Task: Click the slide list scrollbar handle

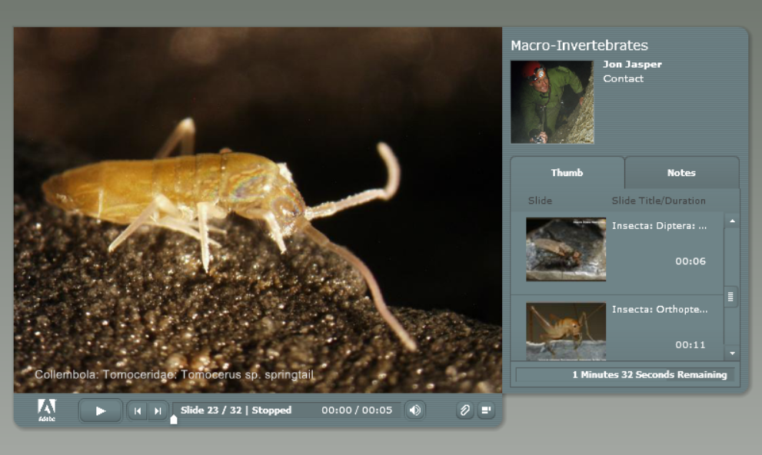Action: coord(731,296)
